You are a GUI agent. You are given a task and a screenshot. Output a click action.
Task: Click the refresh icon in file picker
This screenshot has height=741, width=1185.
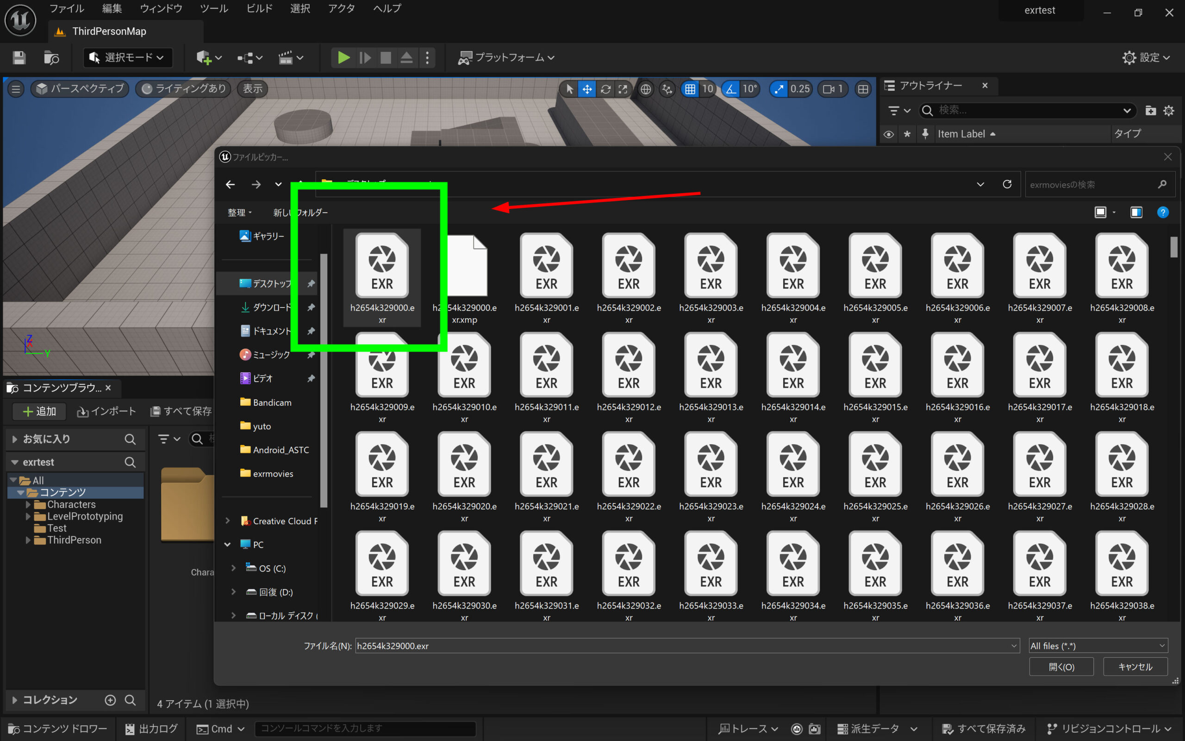pos(1007,184)
